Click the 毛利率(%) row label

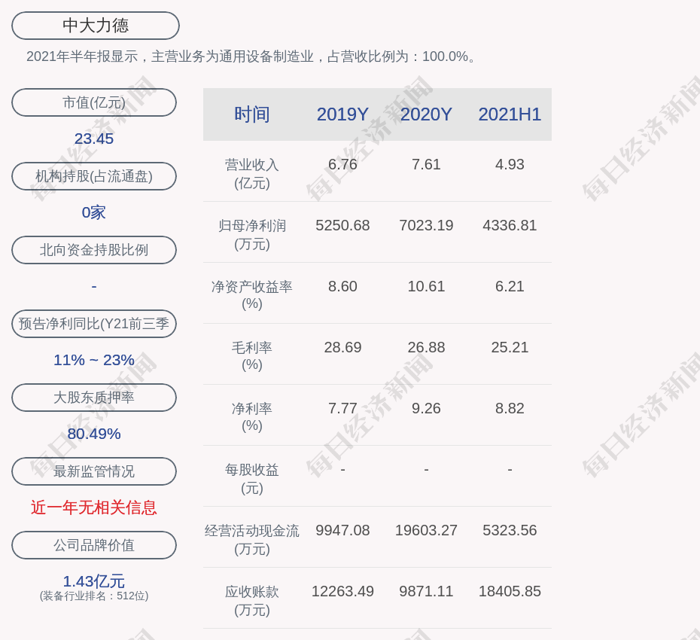[252, 356]
